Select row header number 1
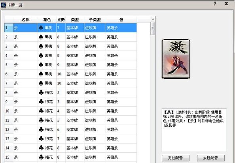Image resolution: width=235 pixels, height=163 pixels. [x=9, y=28]
